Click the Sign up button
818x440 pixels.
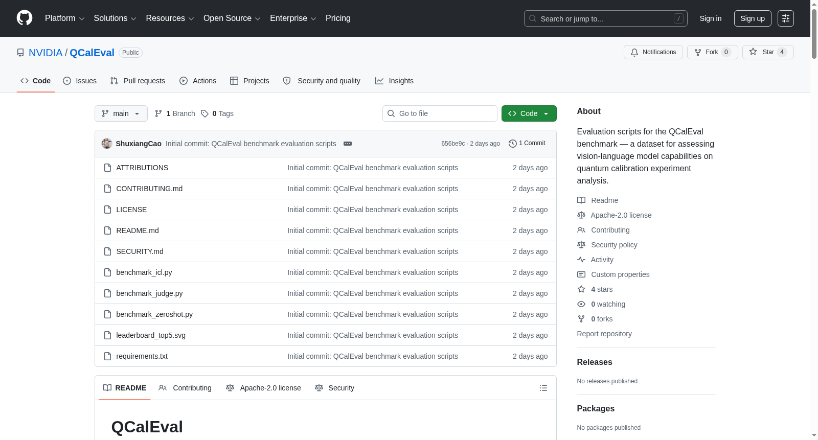(x=753, y=18)
